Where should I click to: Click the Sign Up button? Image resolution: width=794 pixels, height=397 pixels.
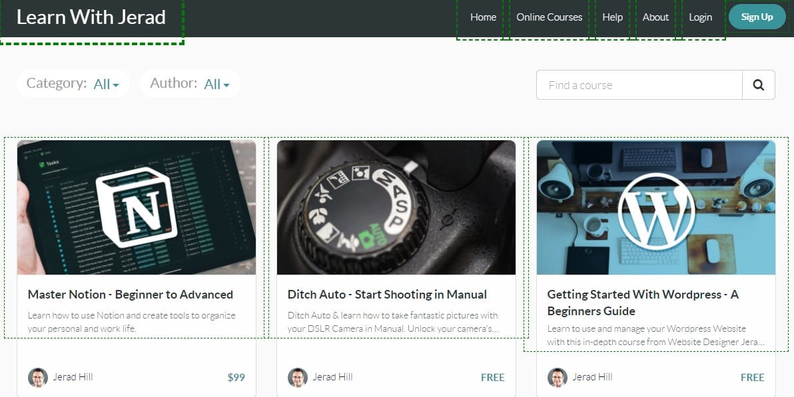point(757,17)
